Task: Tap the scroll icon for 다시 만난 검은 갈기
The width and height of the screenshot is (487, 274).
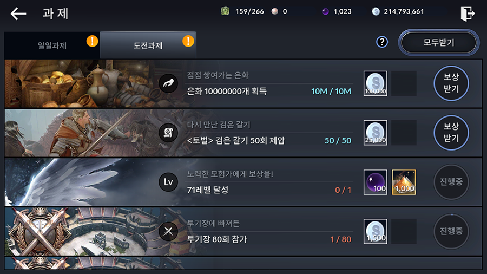Action: [168, 133]
